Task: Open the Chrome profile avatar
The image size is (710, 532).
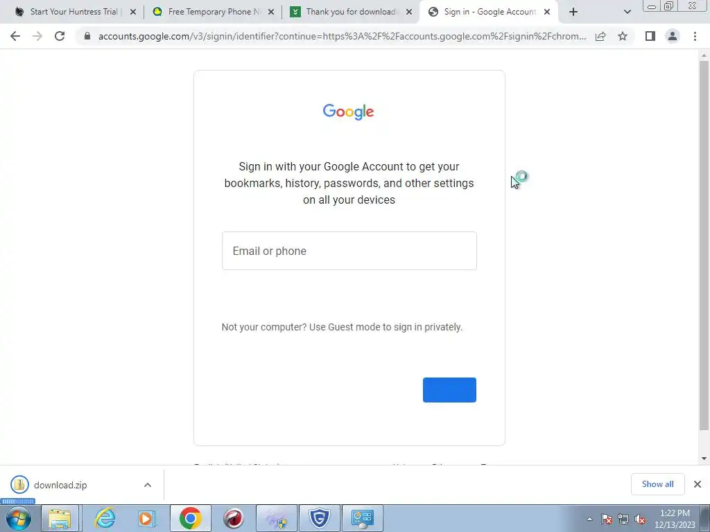Action: (673, 36)
